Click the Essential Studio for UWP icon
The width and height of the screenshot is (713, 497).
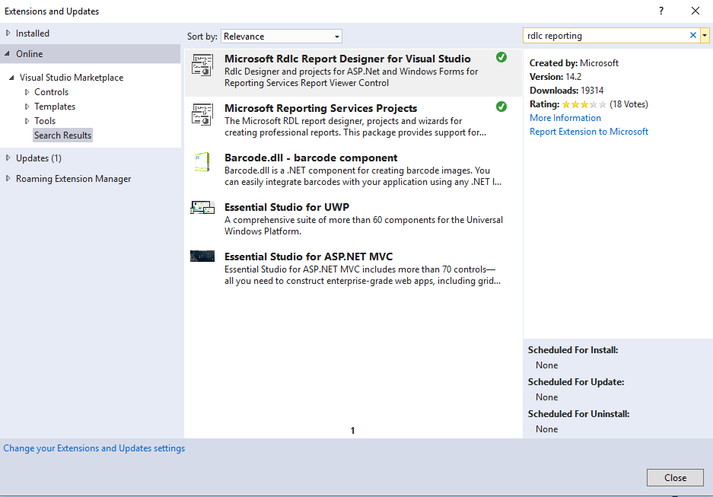coord(202,207)
